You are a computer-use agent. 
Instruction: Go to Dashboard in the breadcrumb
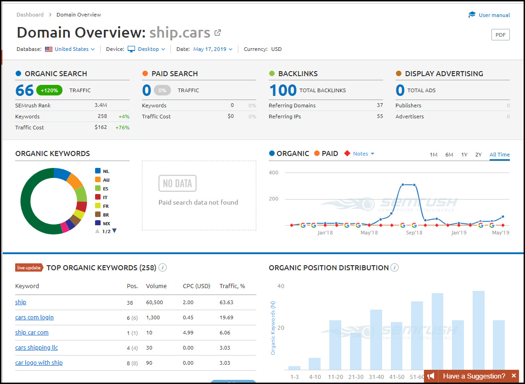click(30, 15)
